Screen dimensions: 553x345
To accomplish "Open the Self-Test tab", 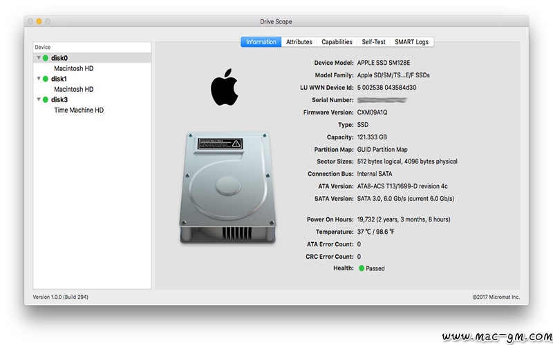I will click(373, 42).
